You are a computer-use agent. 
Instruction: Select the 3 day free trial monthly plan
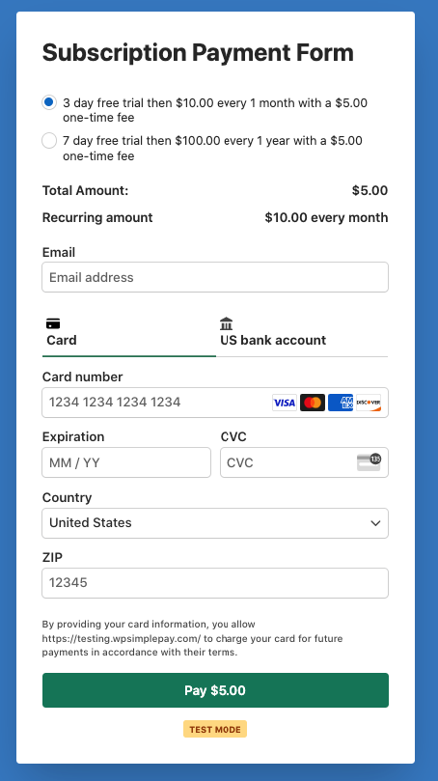click(49, 102)
